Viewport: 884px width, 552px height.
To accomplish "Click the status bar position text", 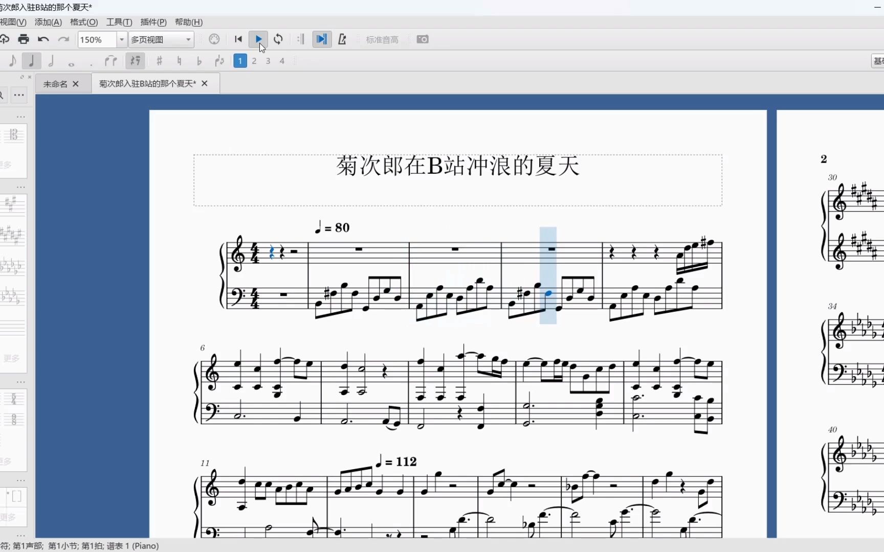I will pyautogui.click(x=79, y=546).
